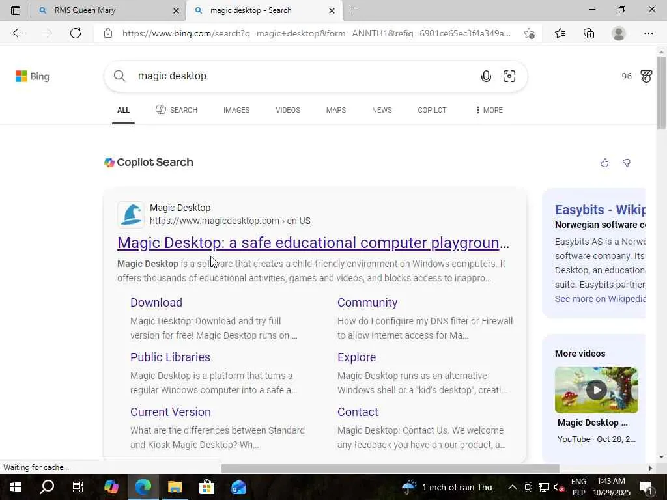Open the tab actions menu icon
This screenshot has width=667, height=500.
16,10
